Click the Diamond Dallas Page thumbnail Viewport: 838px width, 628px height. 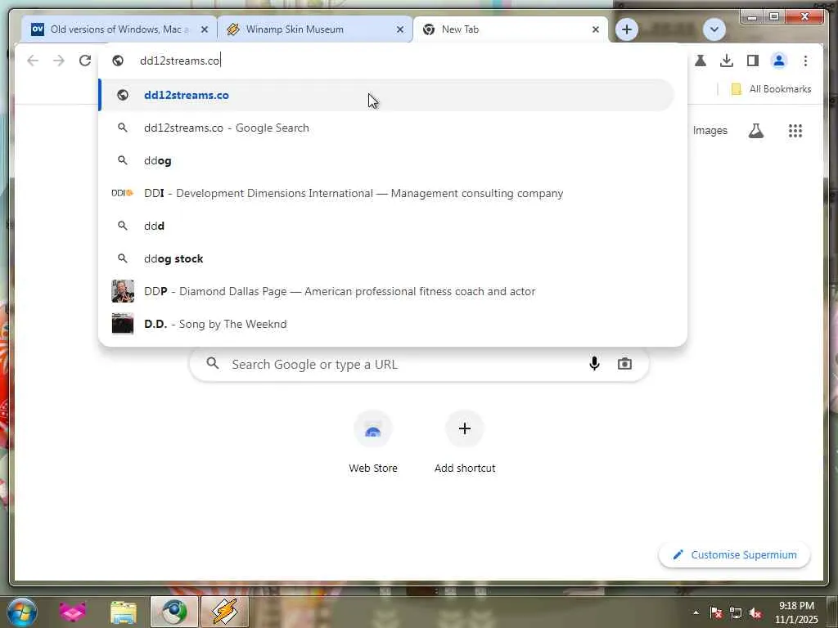click(x=123, y=292)
